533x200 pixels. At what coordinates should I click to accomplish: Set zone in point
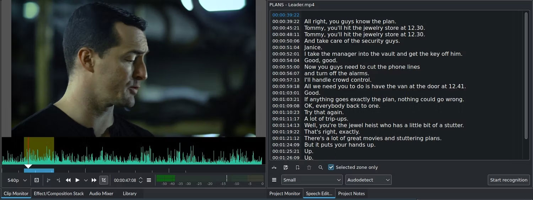click(x=49, y=180)
